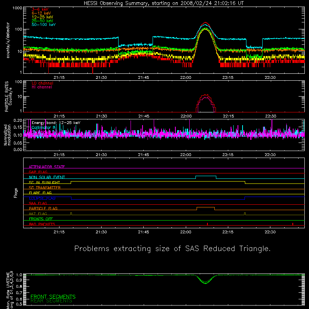Click the 'Mon. Rate LIVETIME' axis label

[x=8, y=290]
